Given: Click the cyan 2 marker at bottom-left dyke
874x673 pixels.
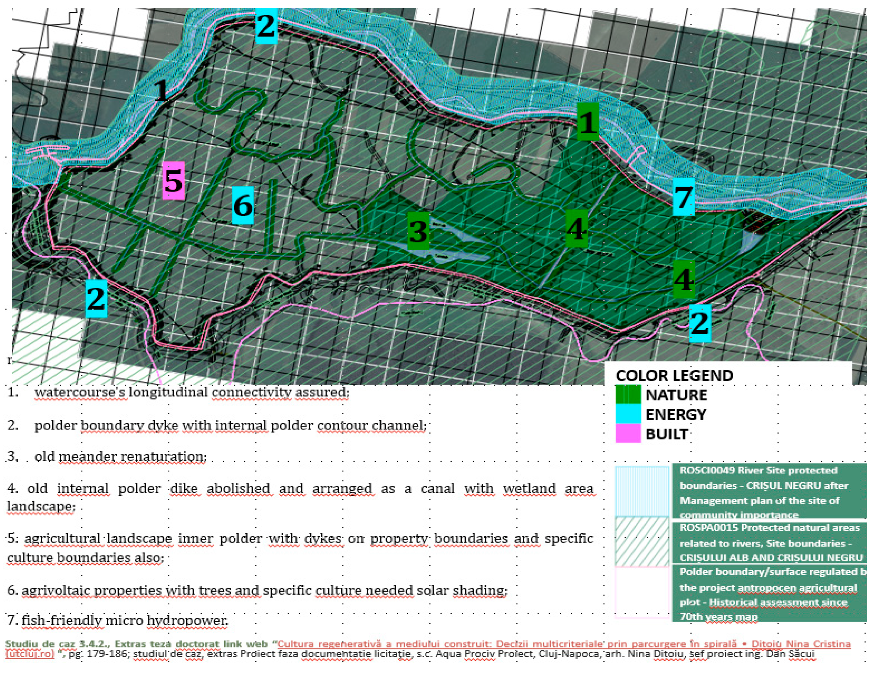Looking at the screenshot, I should [96, 299].
